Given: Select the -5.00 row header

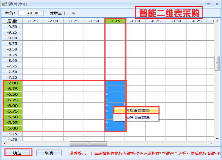Looking at the screenshot, I should coord(12,128).
